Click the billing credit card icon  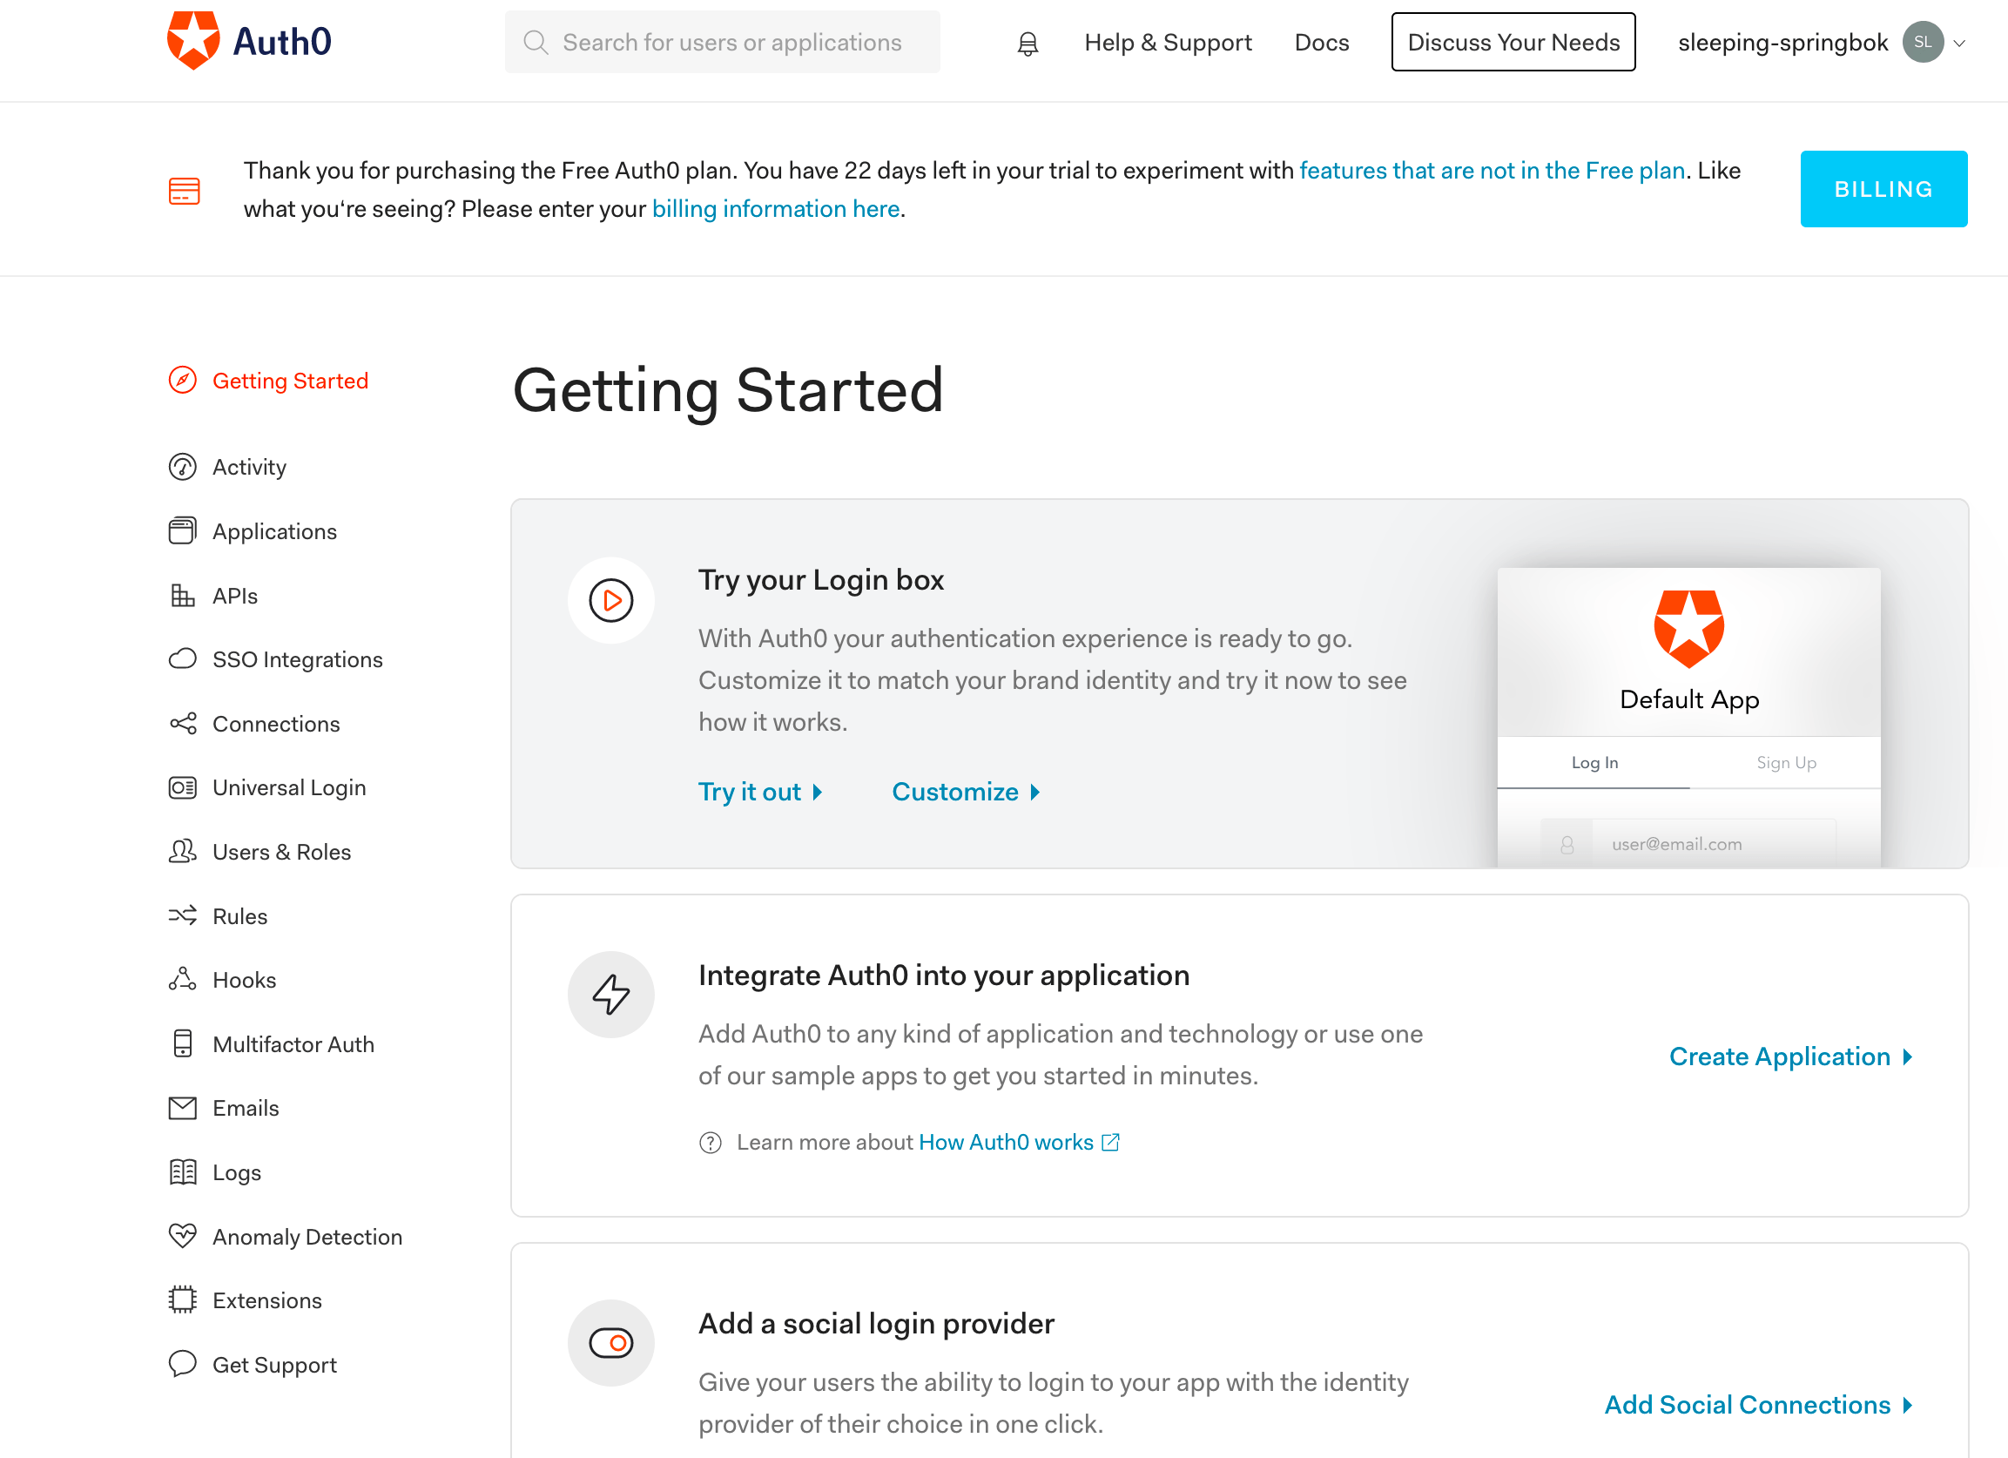(x=184, y=191)
